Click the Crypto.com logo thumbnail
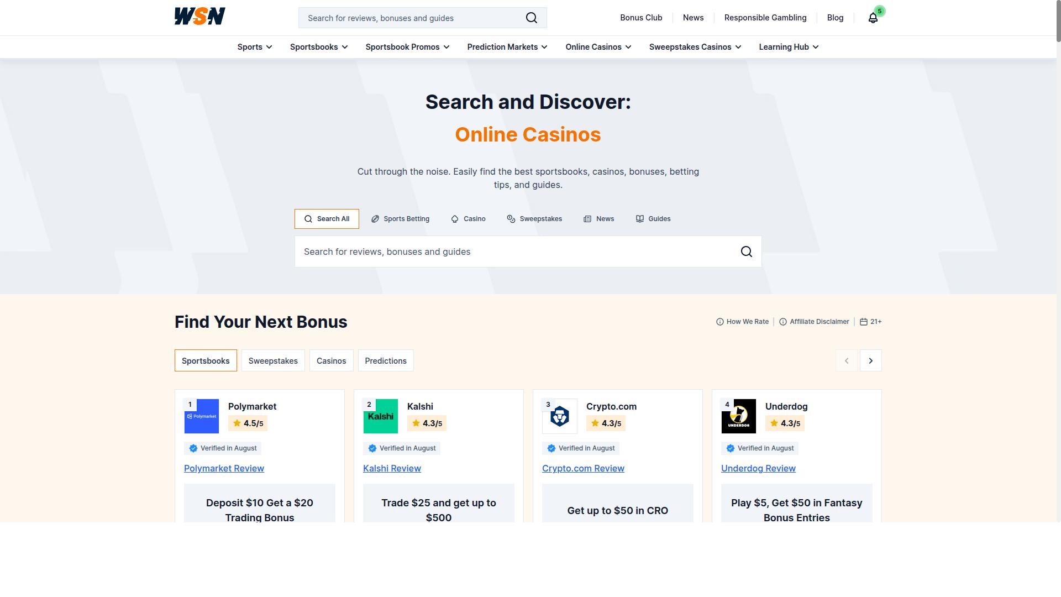The width and height of the screenshot is (1061, 597). click(x=560, y=416)
